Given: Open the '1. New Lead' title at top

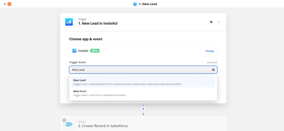Looking at the screenshot, I should point(148,4).
